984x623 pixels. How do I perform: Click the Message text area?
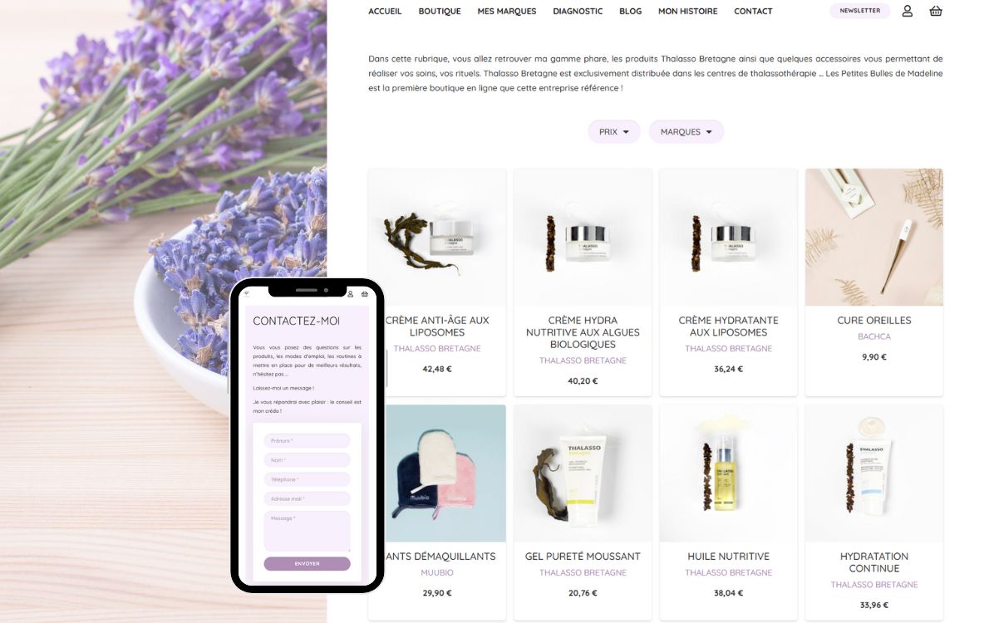click(307, 531)
